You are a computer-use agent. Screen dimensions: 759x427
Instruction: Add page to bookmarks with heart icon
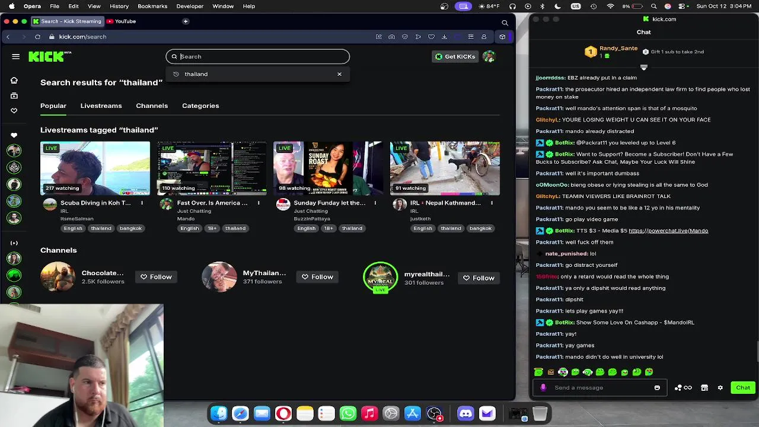click(431, 37)
